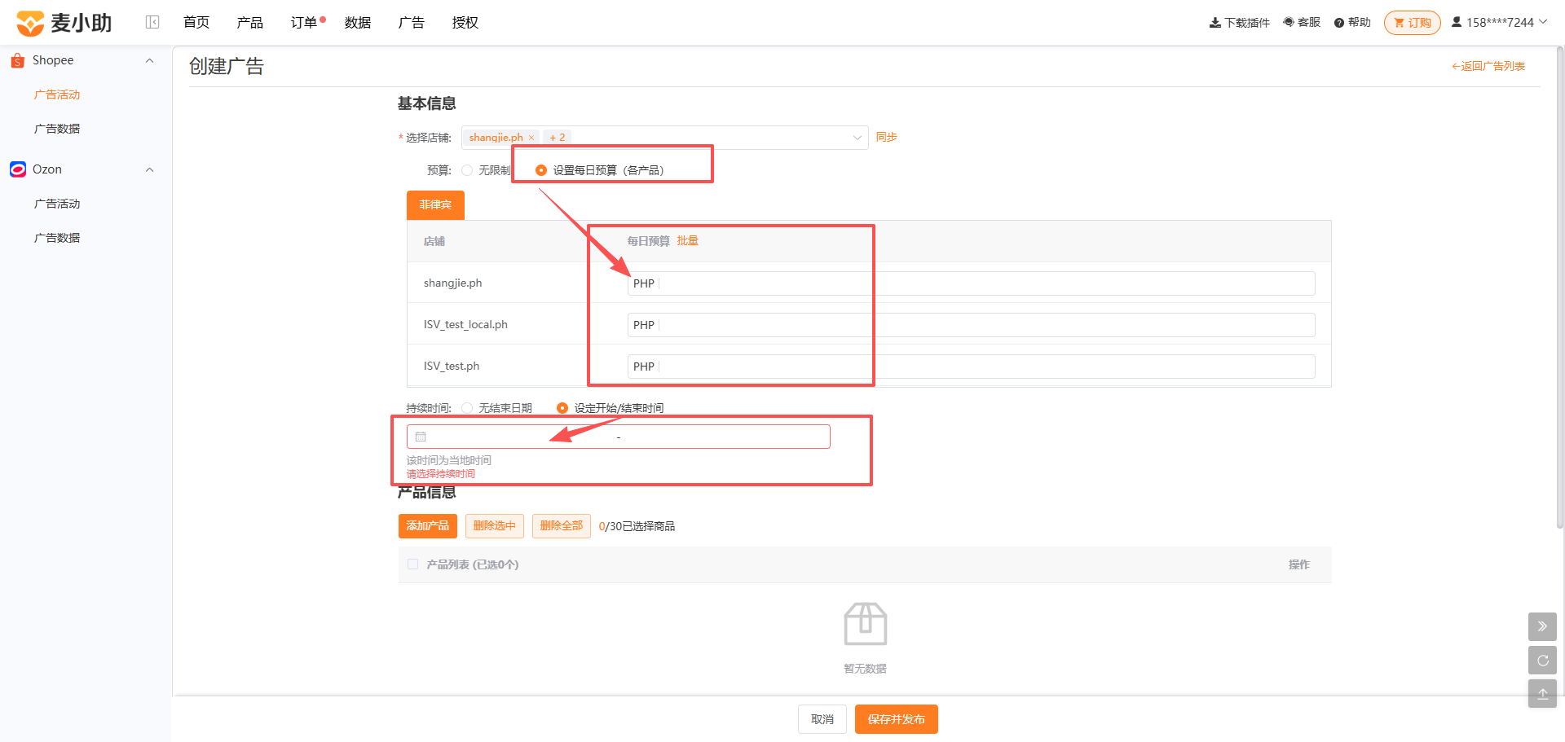This screenshot has height=742, width=1565.
Task: Click 同步 link next to shop selector
Action: 886,137
